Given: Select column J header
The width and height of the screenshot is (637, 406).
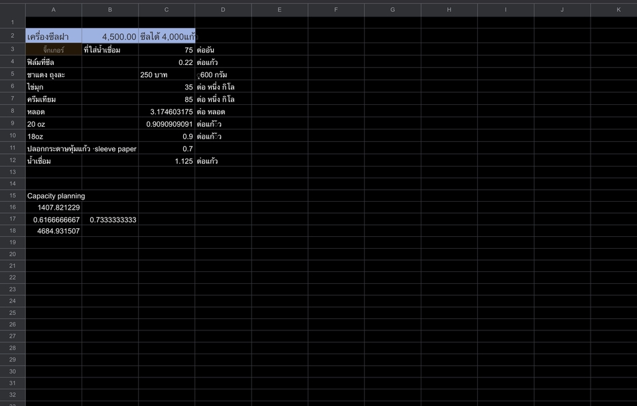Looking at the screenshot, I should (x=562, y=10).
